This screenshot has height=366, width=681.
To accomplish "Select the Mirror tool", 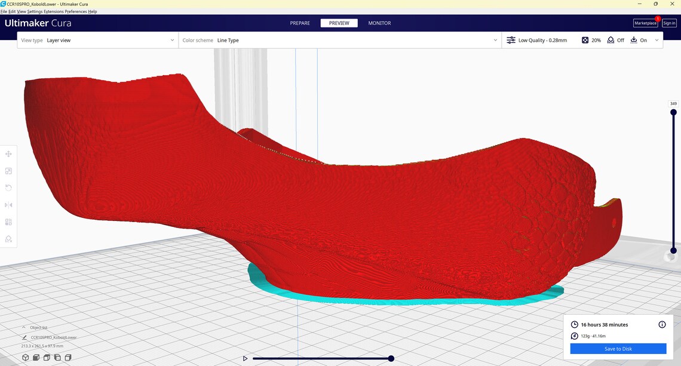I will pyautogui.click(x=8, y=204).
